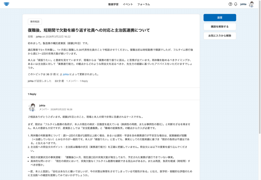Click the user avatar in the header

pyautogui.click(x=251, y=4)
